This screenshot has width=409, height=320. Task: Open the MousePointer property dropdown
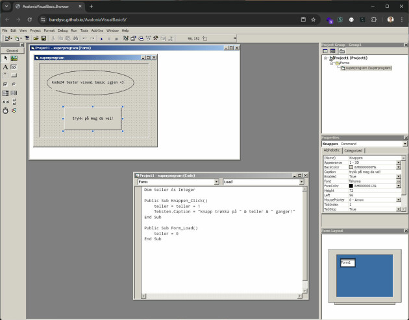click(399, 200)
